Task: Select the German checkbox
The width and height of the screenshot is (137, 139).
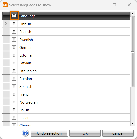Action: point(14,47)
